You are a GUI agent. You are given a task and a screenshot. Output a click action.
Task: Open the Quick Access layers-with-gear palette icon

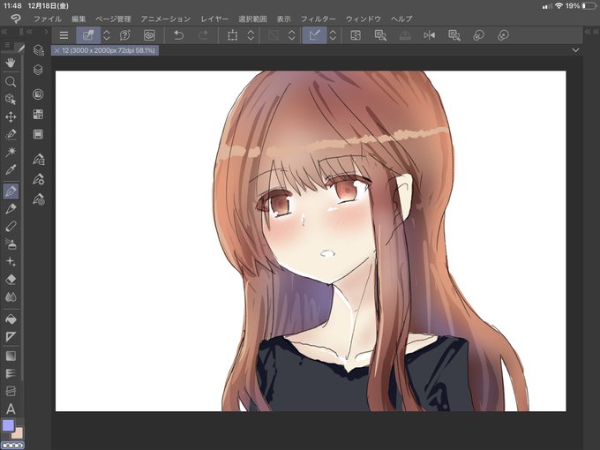38,50
